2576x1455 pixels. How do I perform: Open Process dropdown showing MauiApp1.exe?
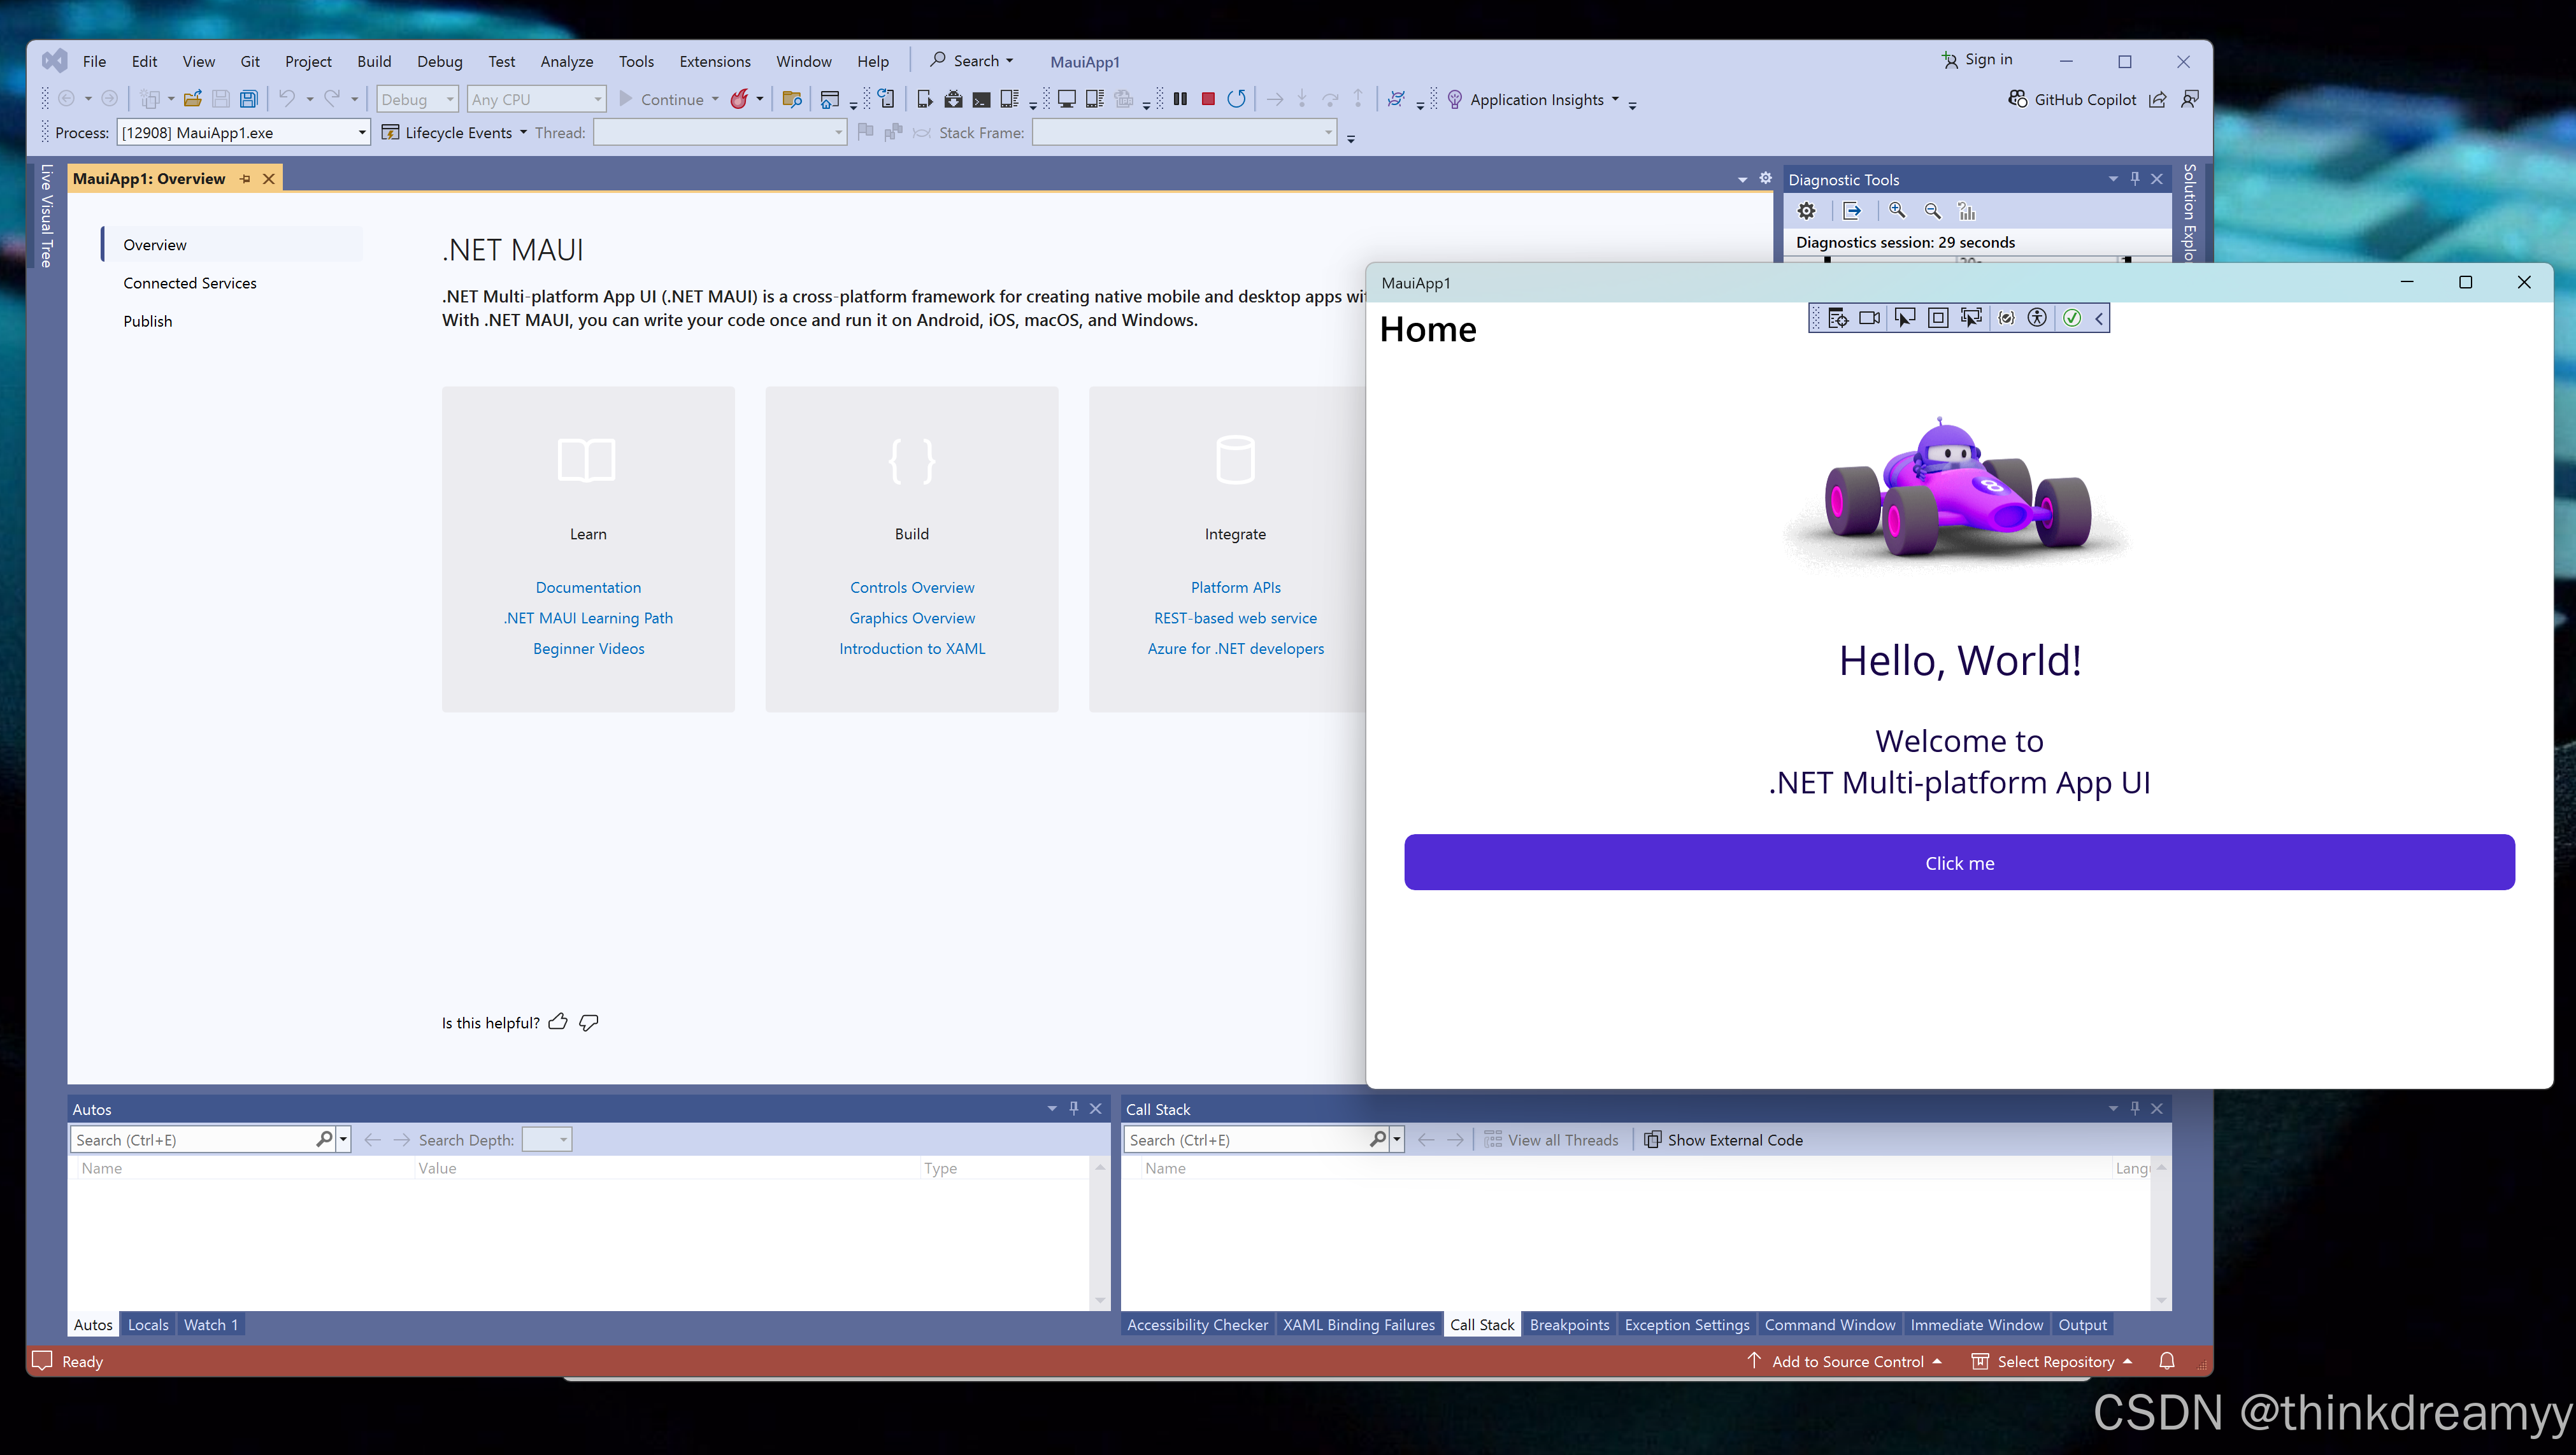tap(244, 132)
